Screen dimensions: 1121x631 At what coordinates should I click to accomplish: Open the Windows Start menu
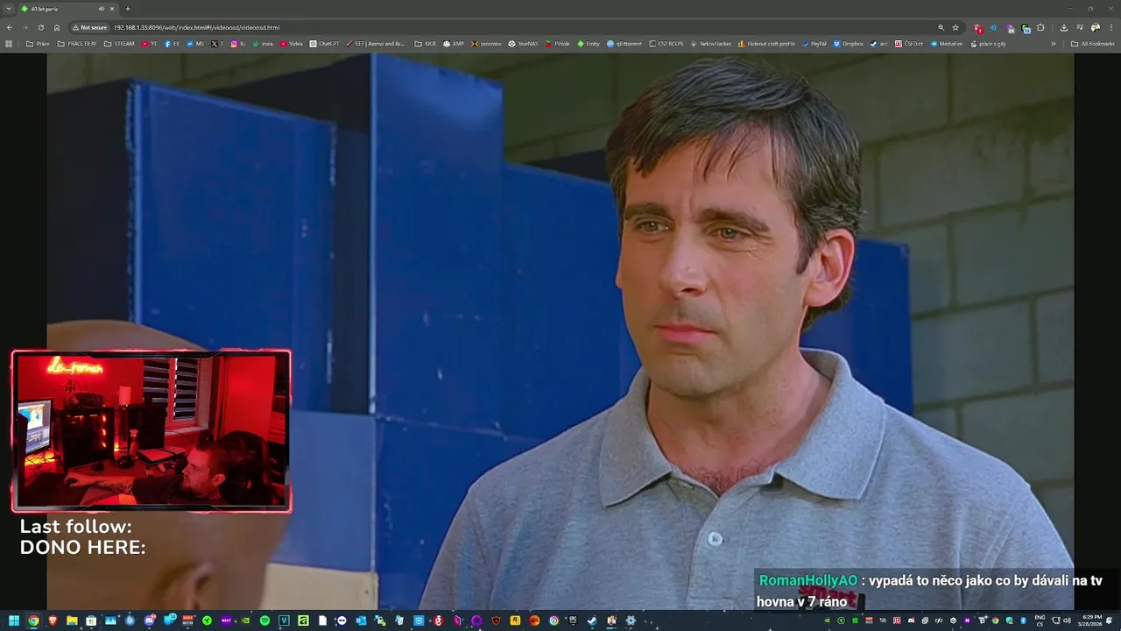coord(14,620)
